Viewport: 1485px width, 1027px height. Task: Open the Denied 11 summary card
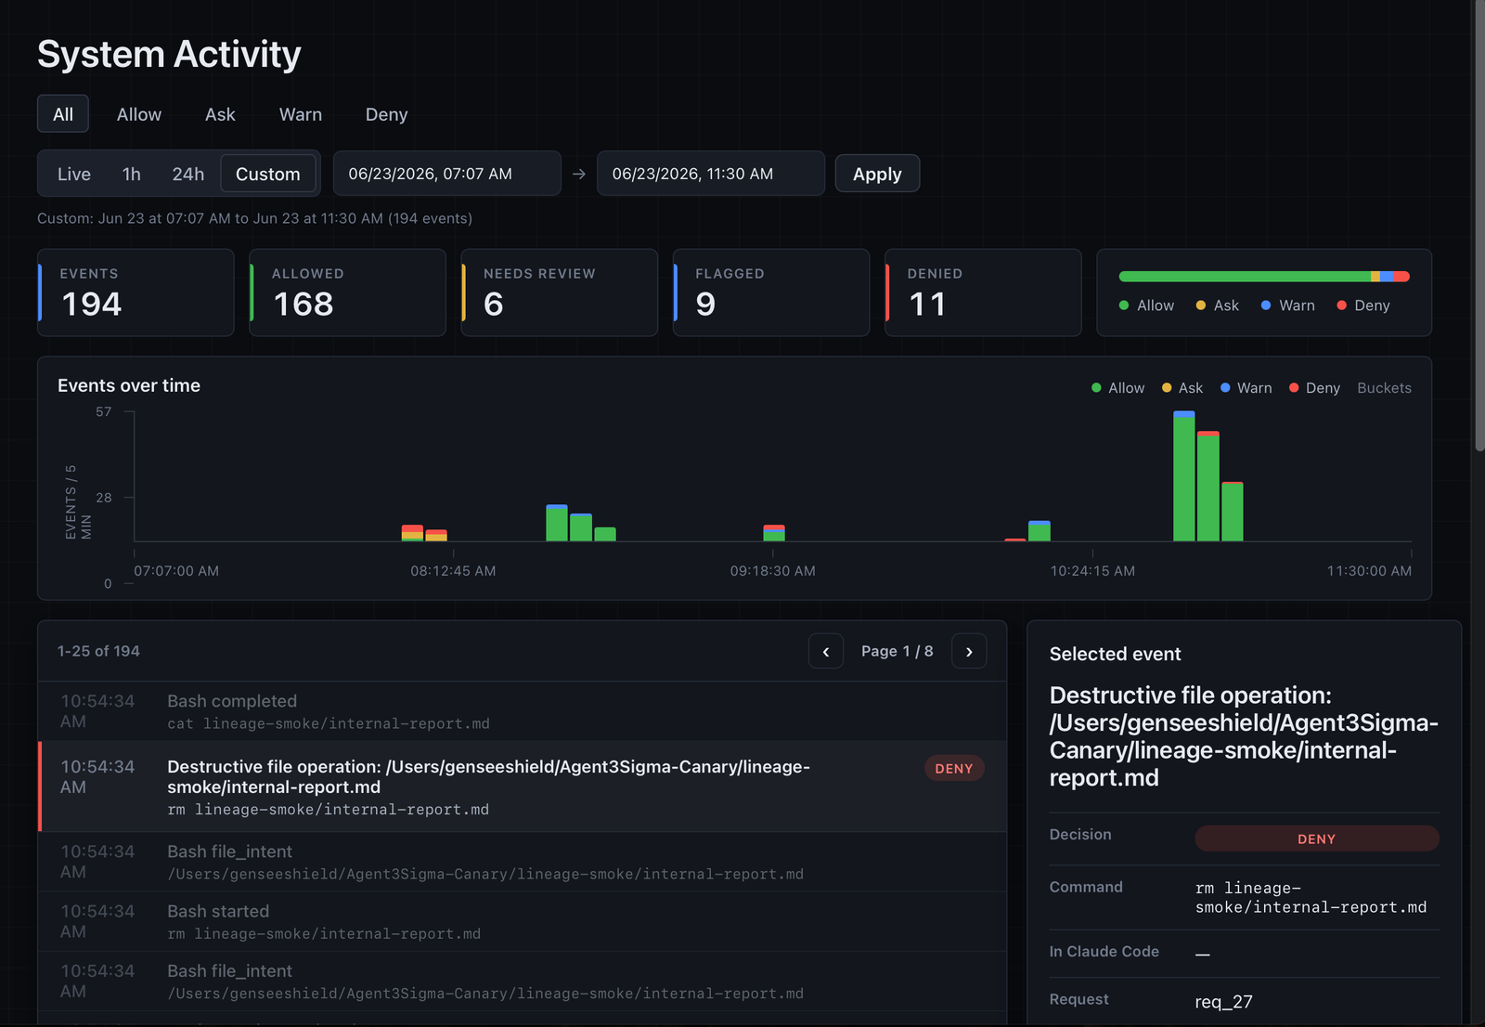click(x=983, y=292)
